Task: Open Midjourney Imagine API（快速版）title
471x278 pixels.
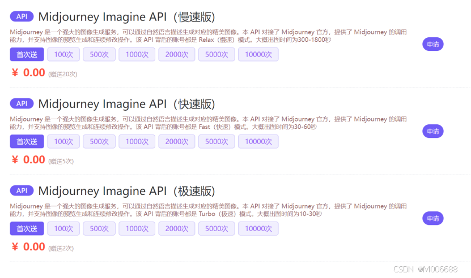Action: (127, 104)
